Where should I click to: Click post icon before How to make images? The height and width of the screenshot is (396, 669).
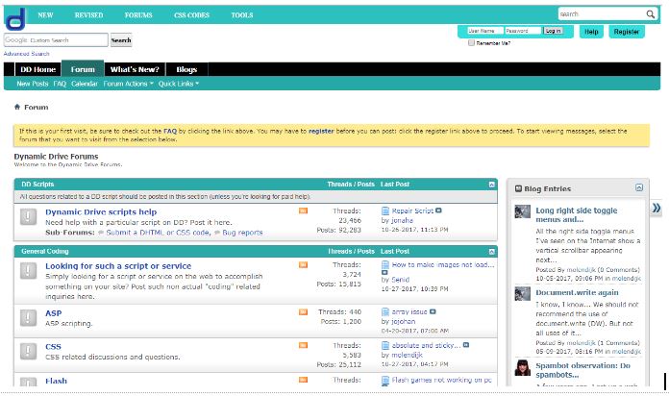click(385, 265)
